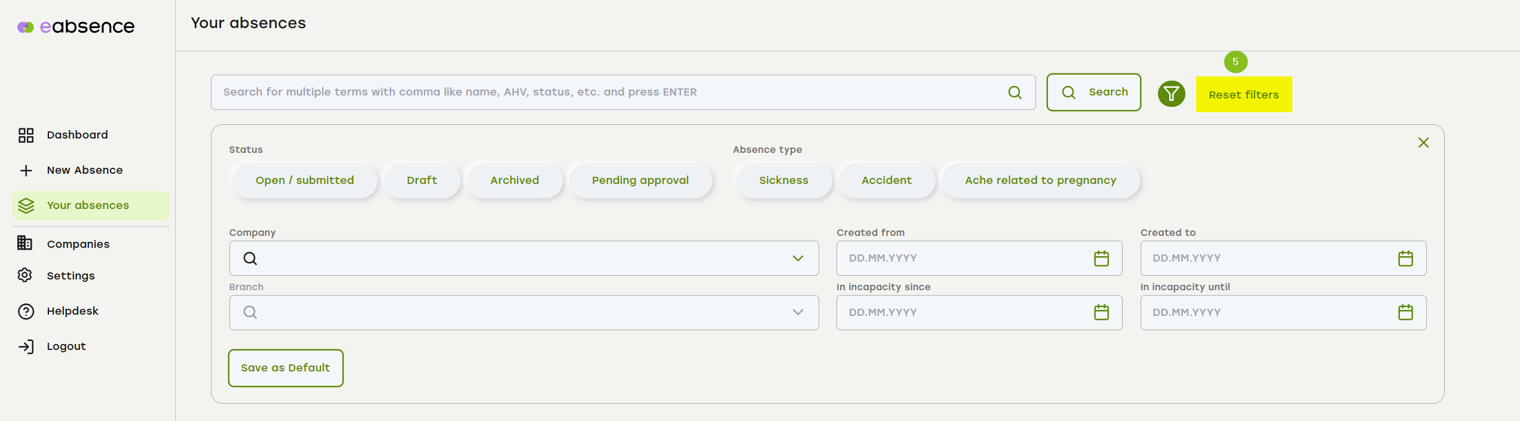Viewport: 1520px width, 421px height.
Task: Open Settings menu item
Action: click(x=71, y=276)
